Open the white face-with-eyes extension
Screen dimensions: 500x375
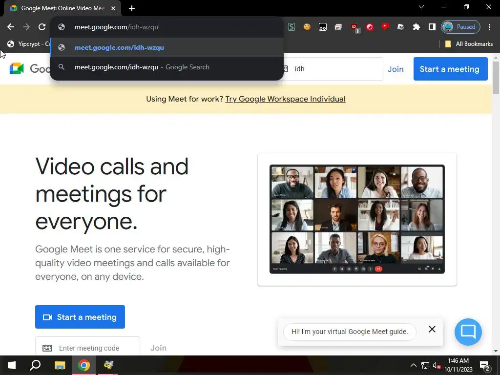tap(322, 27)
